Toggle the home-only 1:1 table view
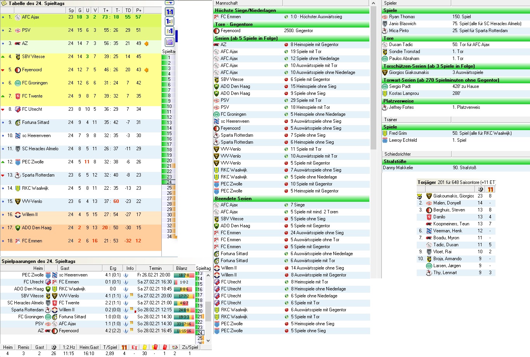Screen dimensions: 530x357 pyautogui.click(x=170, y=21)
